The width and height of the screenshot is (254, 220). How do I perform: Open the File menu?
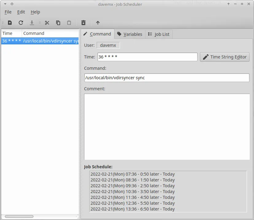click(8, 12)
